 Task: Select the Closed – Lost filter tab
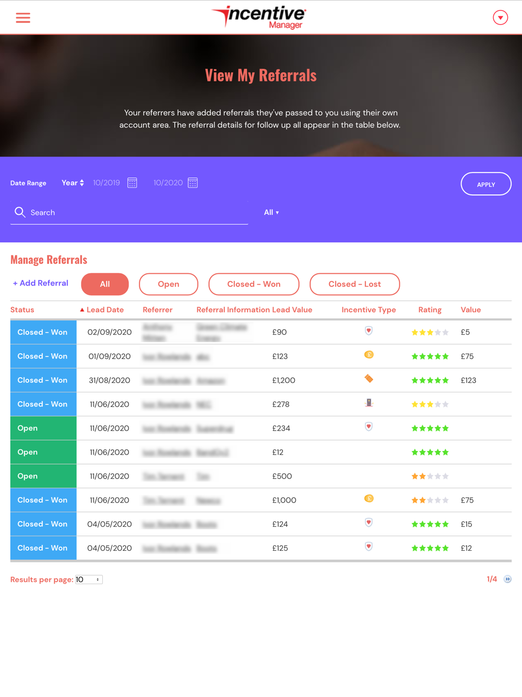[354, 284]
